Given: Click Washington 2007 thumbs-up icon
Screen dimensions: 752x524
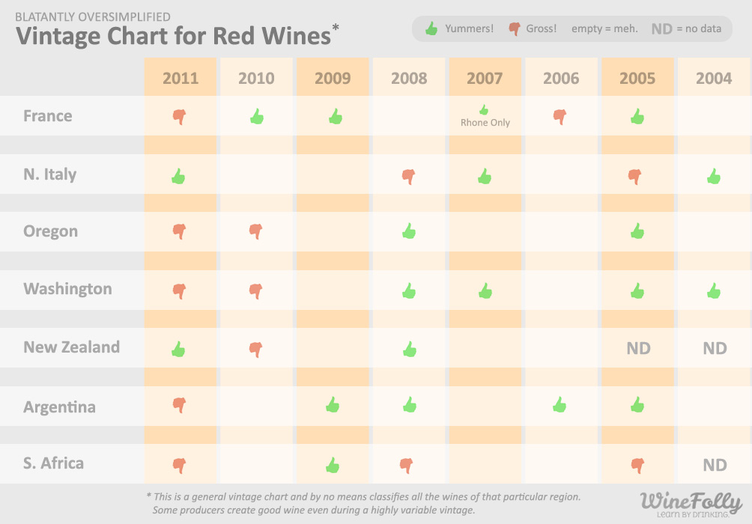Looking at the screenshot, I should point(485,290).
